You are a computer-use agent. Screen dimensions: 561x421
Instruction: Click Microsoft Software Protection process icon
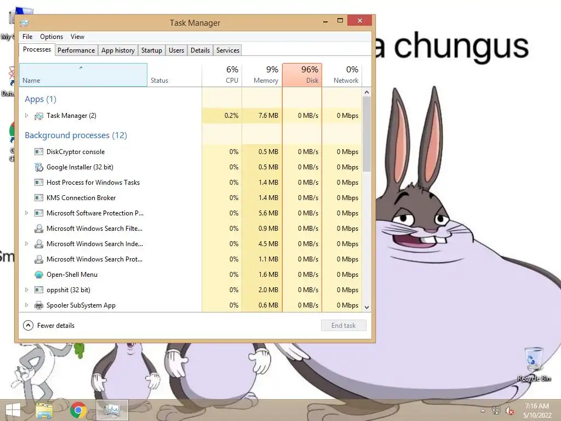click(39, 213)
